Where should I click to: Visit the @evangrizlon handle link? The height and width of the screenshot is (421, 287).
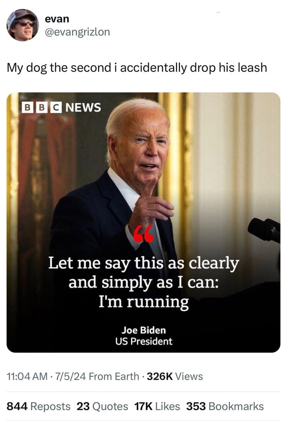point(77,32)
